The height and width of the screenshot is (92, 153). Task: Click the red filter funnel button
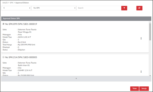pos(124,8)
